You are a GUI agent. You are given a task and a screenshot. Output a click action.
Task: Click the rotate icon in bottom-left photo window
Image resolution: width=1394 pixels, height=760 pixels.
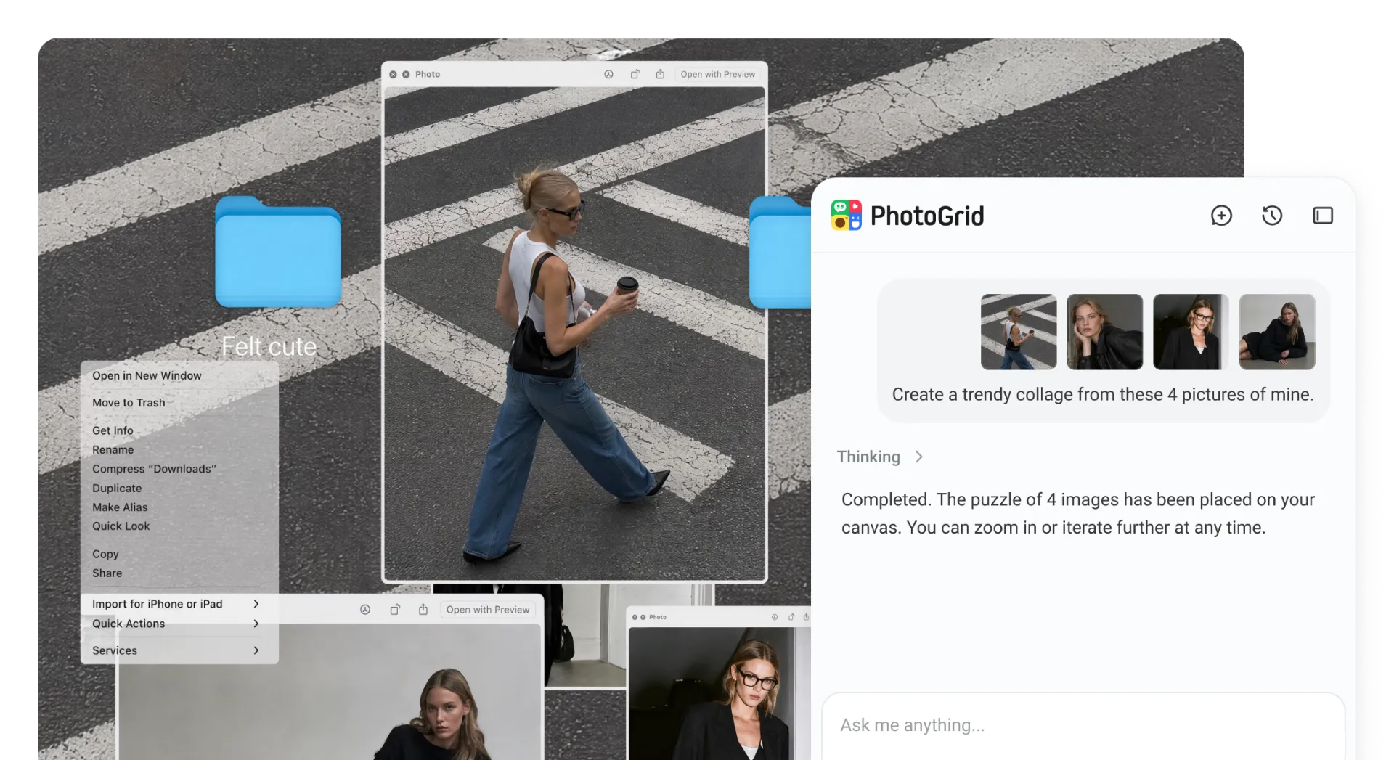pos(395,610)
